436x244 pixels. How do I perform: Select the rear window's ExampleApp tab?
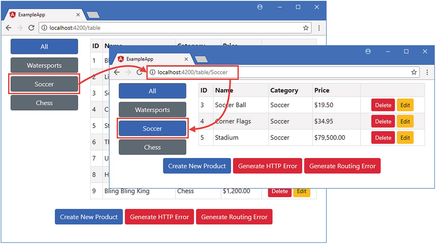point(45,15)
